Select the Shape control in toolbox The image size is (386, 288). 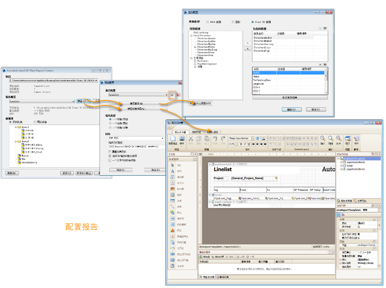[x=172, y=212]
